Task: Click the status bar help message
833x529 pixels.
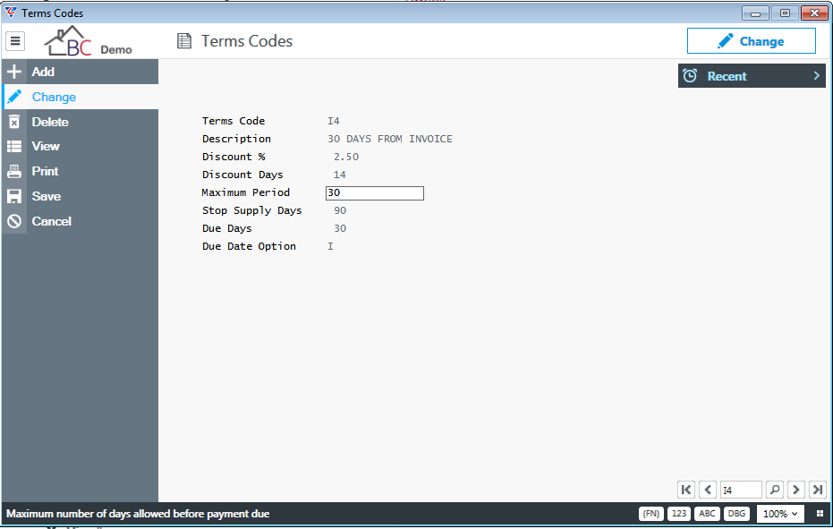Action: (x=138, y=514)
